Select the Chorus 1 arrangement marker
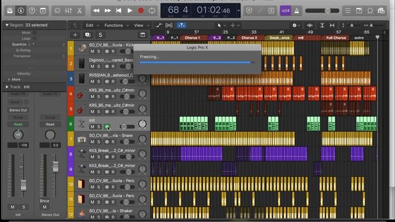Viewport: 395px width, 222px height. click(x=193, y=38)
